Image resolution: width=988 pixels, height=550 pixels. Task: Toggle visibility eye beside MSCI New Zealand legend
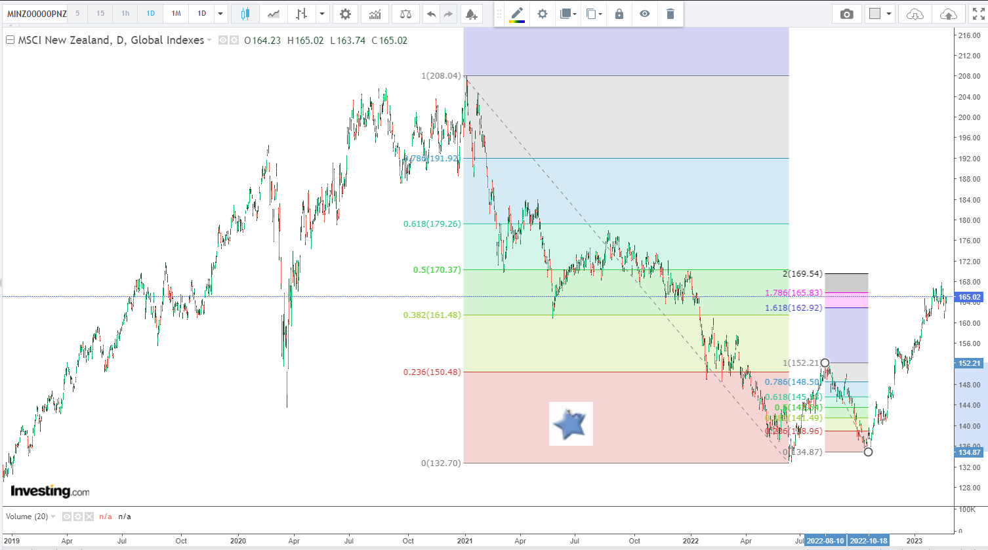[x=223, y=41]
